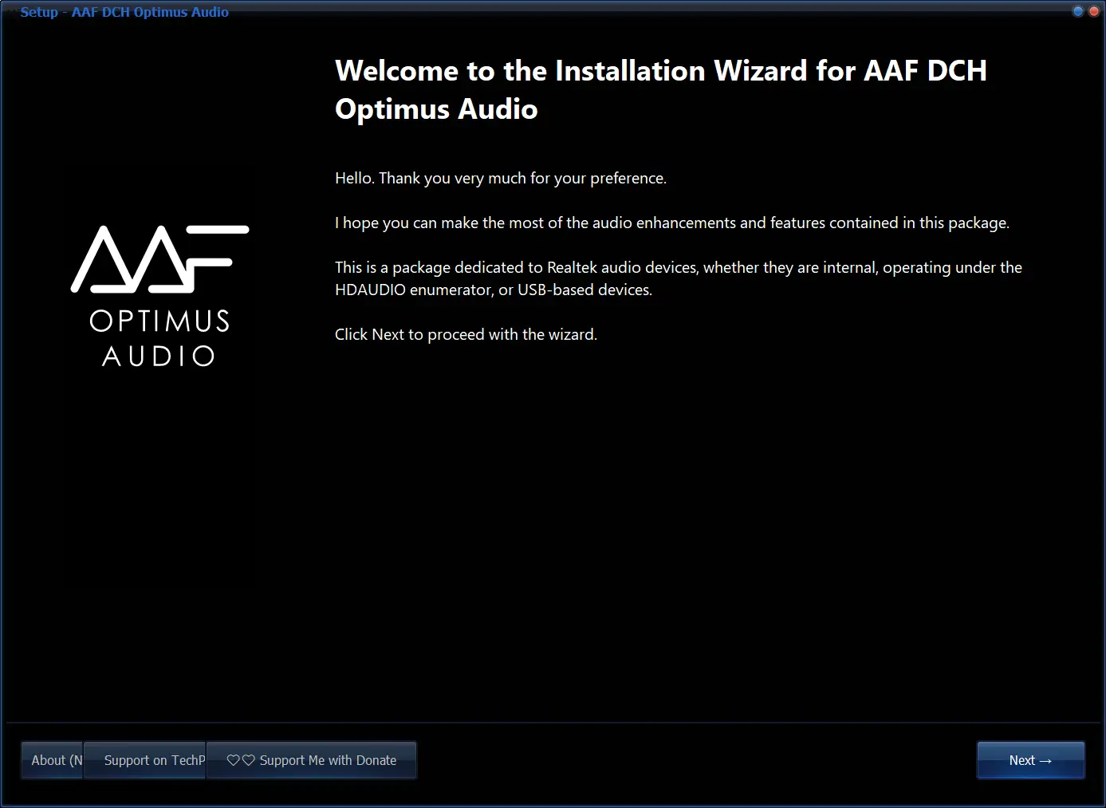
Task: Click the Next button to proceed
Action: (x=1030, y=760)
